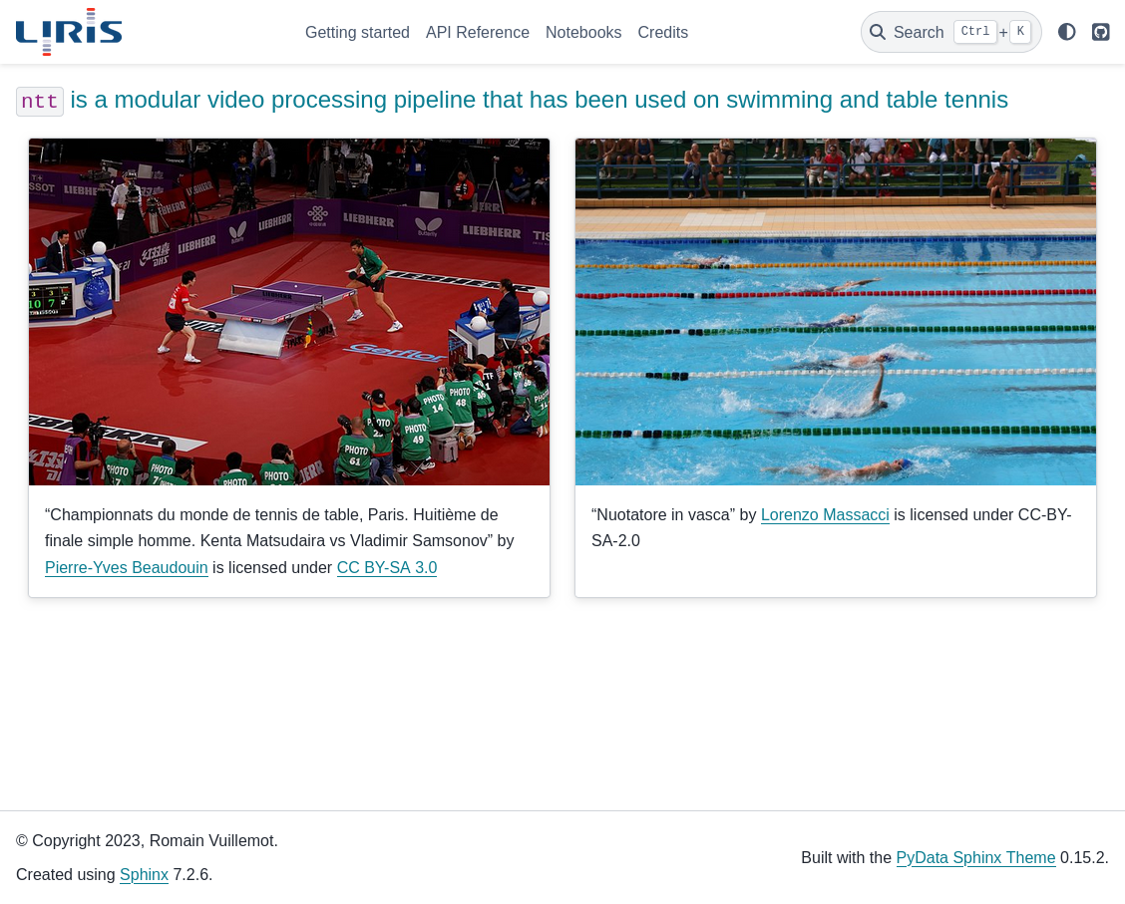Click the table tennis match photo
1125x904 pixels.
pyautogui.click(x=289, y=312)
